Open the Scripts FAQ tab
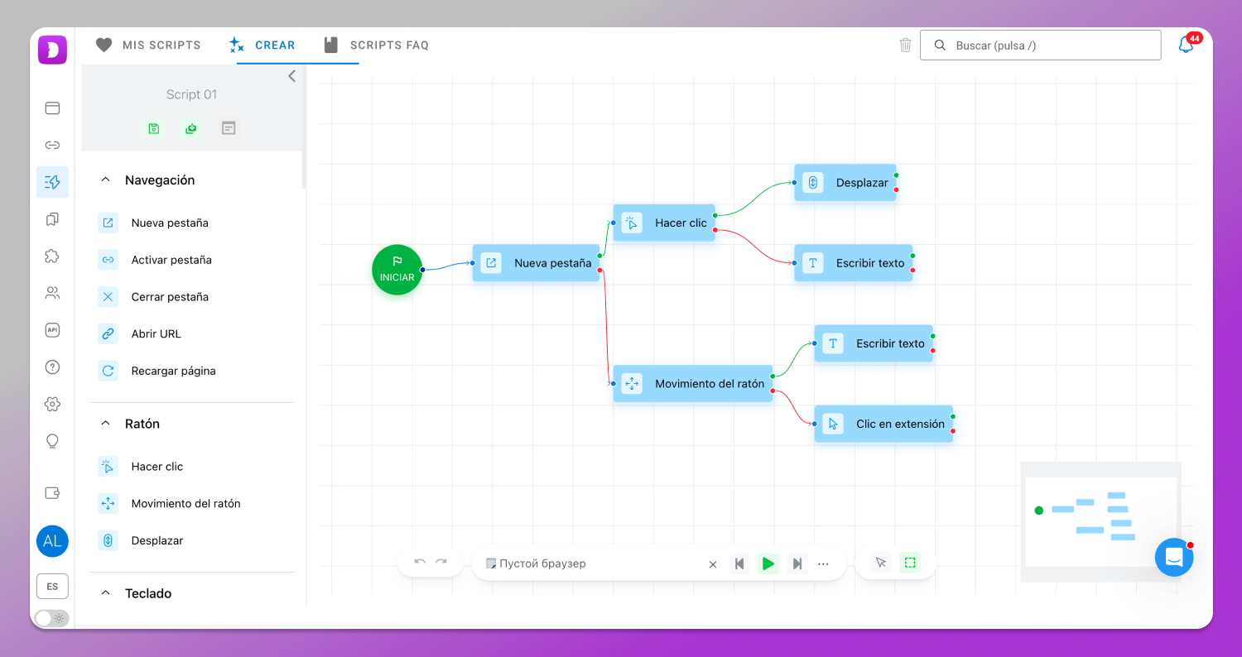The width and height of the screenshot is (1242, 657). 377,46
